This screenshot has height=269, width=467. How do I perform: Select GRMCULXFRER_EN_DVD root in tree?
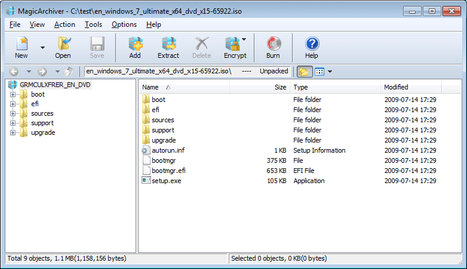(x=55, y=85)
